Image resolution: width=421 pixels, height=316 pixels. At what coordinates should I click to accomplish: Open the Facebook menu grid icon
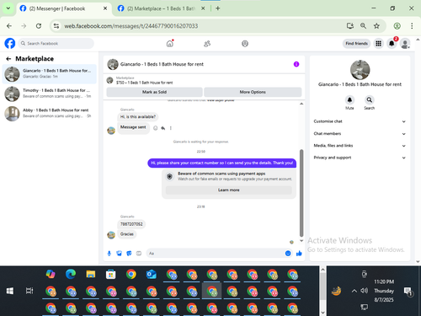379,44
